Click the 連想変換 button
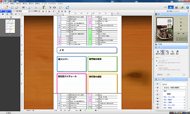 pyautogui.click(x=160, y=75)
